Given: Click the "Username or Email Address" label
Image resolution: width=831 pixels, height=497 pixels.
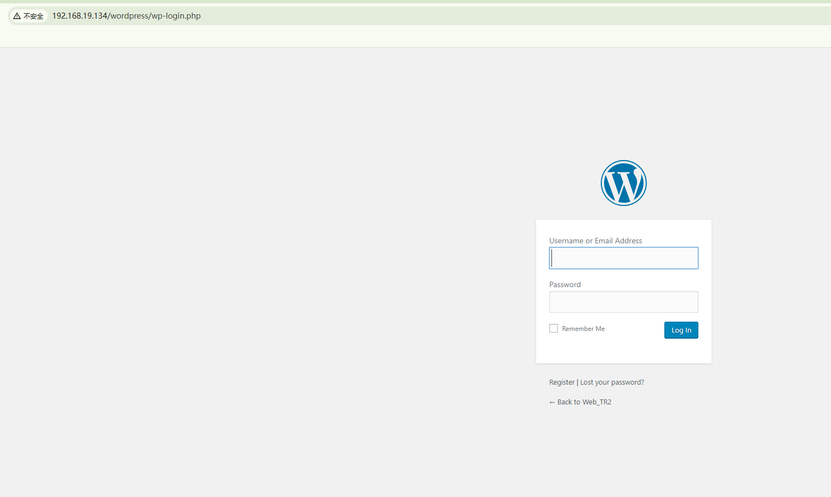Looking at the screenshot, I should pos(595,241).
